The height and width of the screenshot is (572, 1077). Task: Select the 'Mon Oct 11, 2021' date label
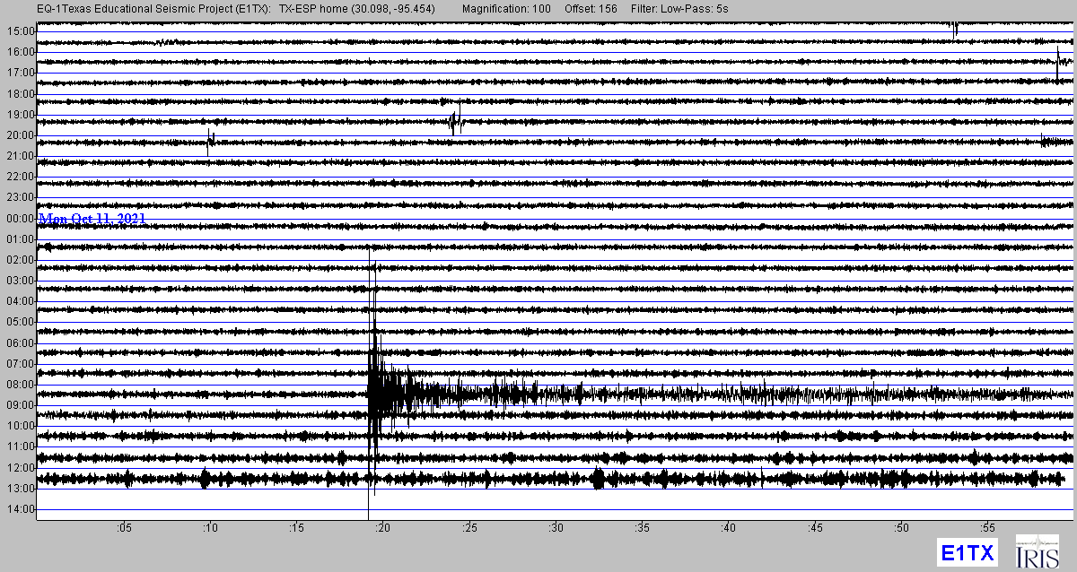click(x=92, y=218)
